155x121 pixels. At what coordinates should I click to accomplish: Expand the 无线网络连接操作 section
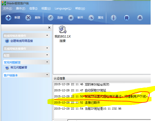[x=47, y=48]
